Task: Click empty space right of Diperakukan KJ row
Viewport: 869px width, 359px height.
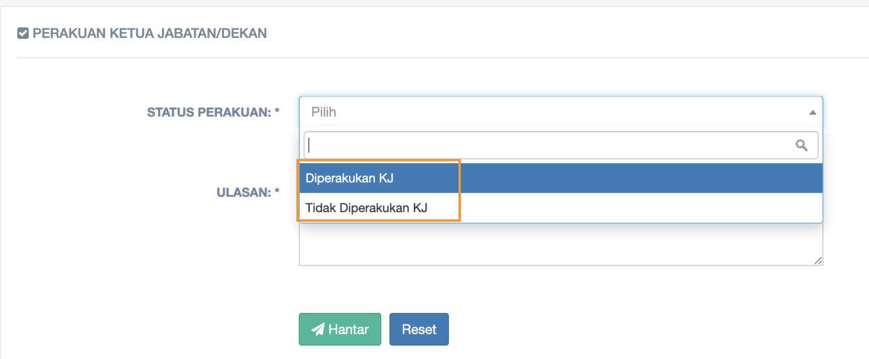Action: tap(641, 178)
